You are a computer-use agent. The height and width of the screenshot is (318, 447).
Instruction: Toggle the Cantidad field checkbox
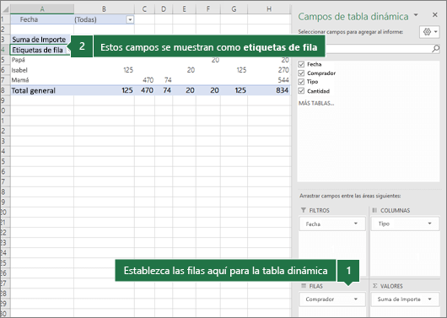pyautogui.click(x=301, y=91)
